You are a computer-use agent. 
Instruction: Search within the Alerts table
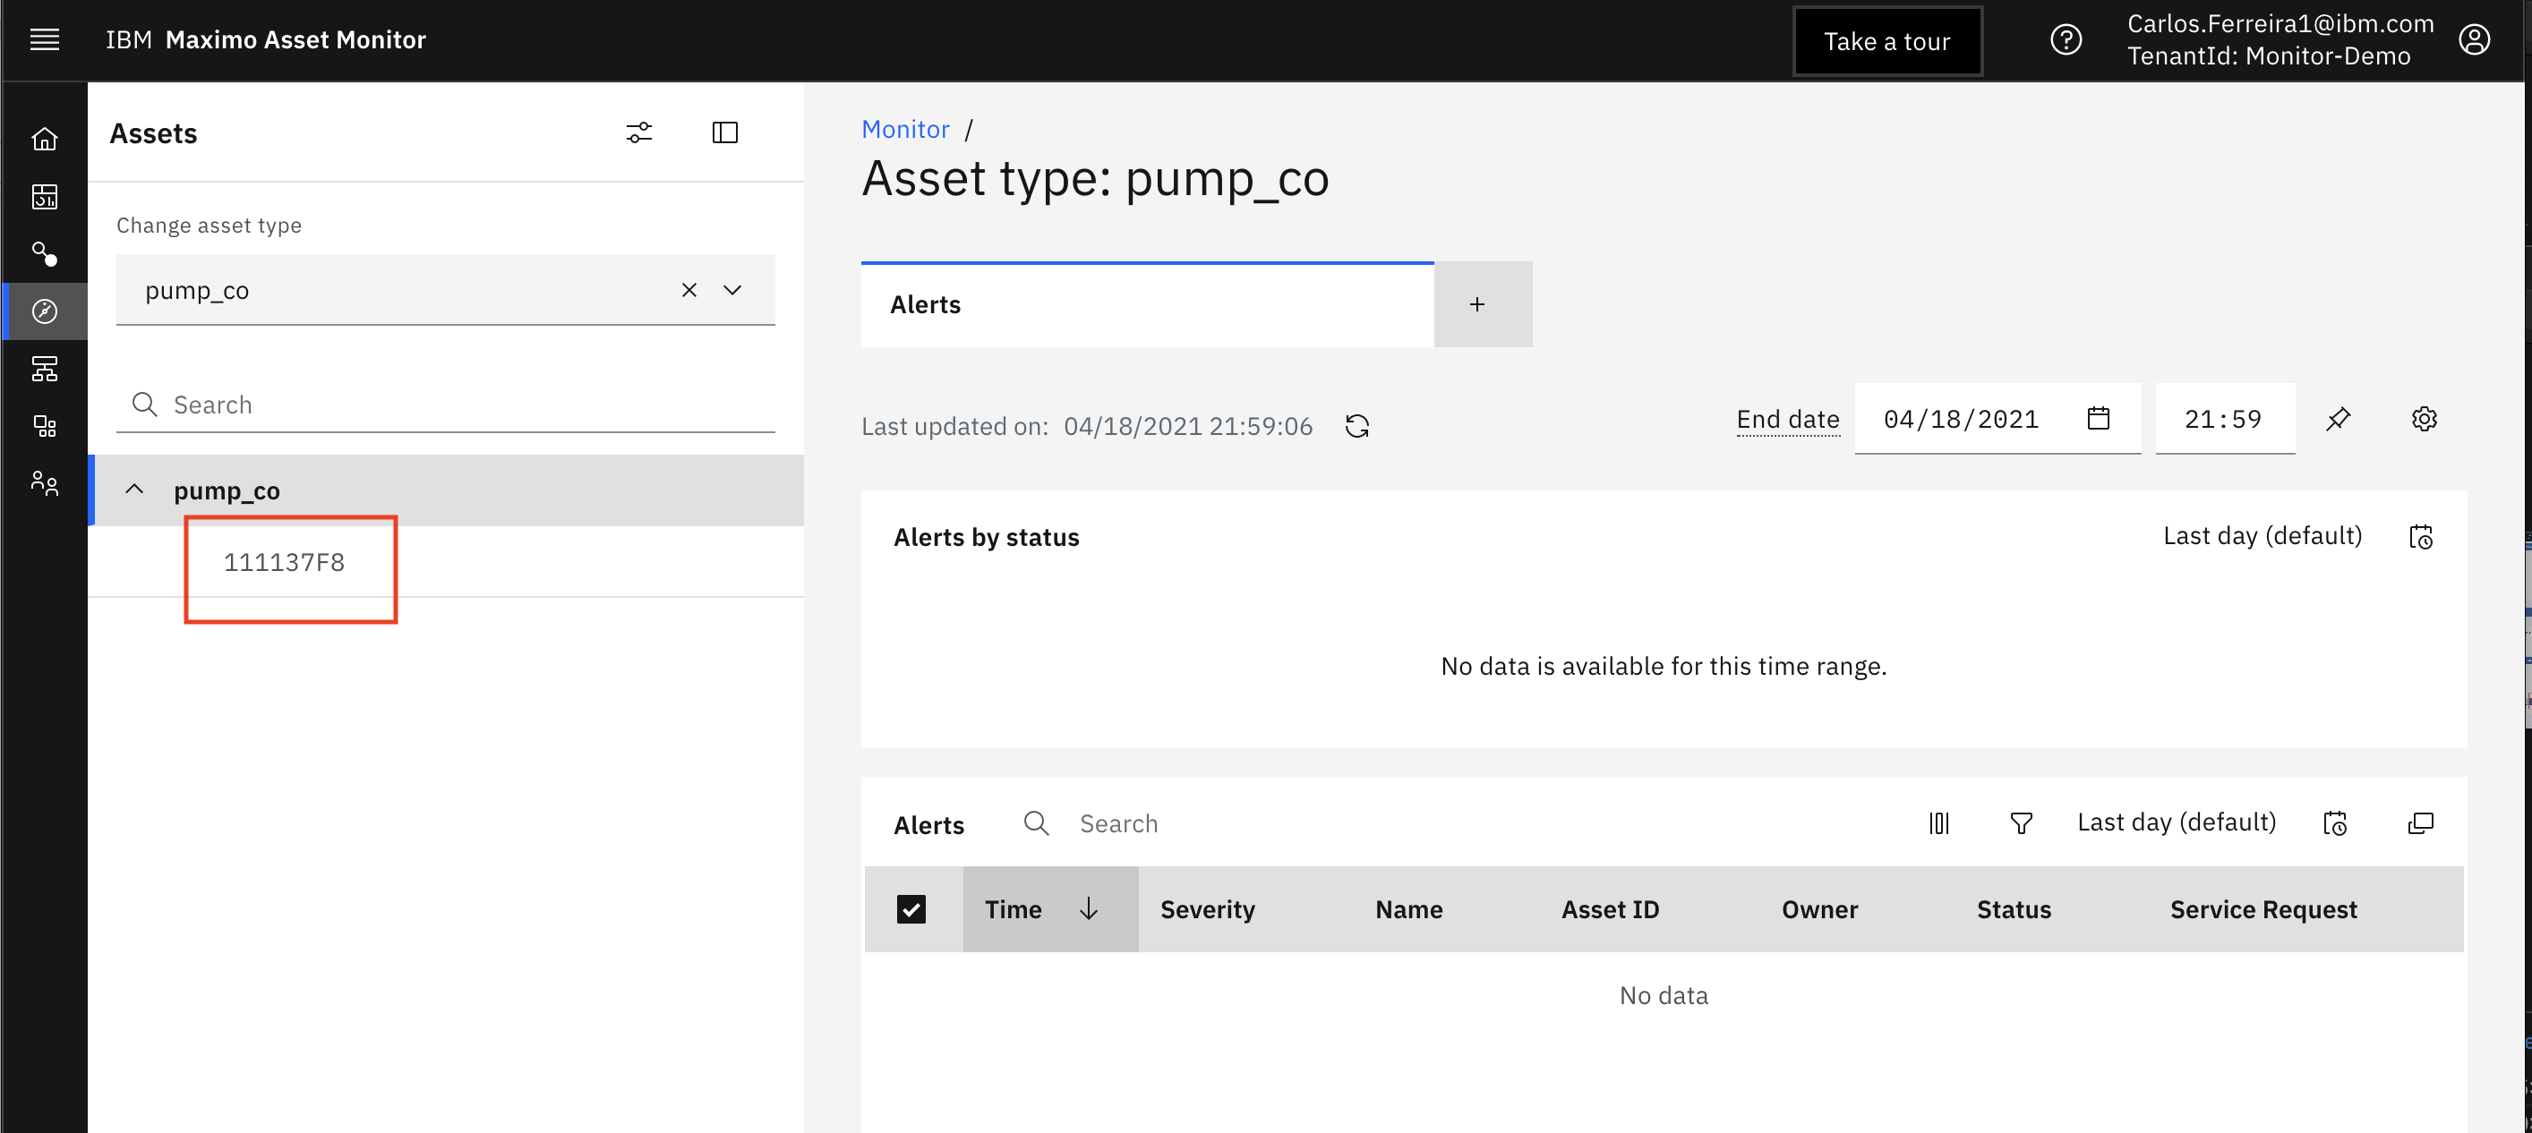point(1119,823)
